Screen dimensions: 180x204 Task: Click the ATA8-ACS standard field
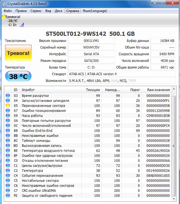tap(122, 74)
